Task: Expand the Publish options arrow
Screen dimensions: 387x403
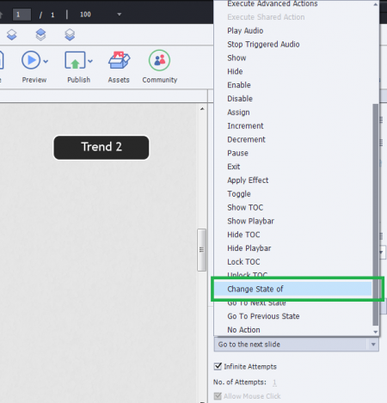Action: click(x=90, y=61)
